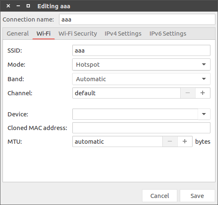Focus the Connection name text field
This screenshot has width=218, height=205.
click(x=137, y=19)
